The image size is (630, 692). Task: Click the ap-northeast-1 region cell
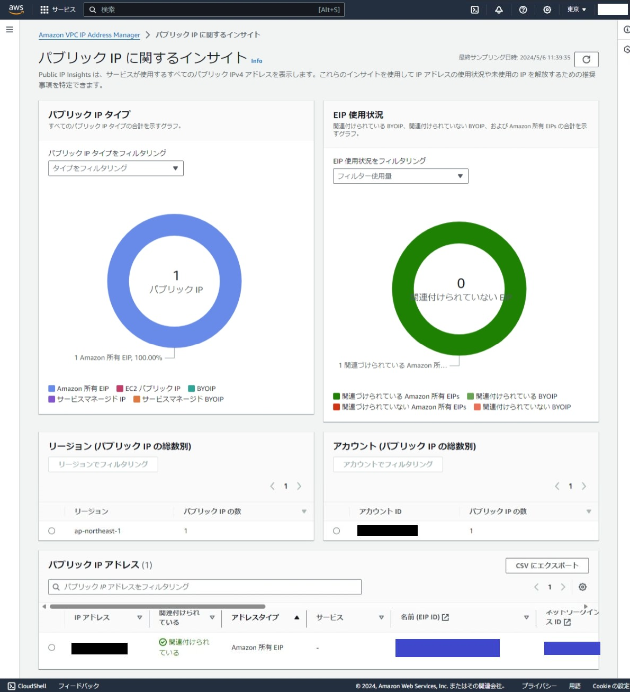[97, 531]
